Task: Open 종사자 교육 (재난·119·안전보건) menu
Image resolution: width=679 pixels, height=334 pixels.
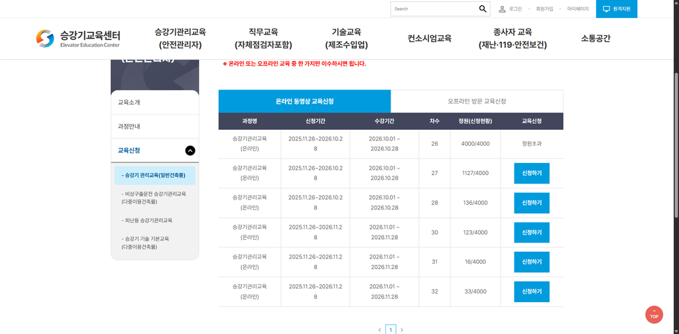Action: (x=513, y=38)
